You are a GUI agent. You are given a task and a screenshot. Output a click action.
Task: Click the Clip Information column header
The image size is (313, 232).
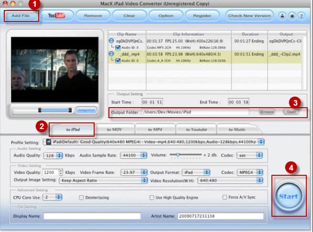[189, 34]
